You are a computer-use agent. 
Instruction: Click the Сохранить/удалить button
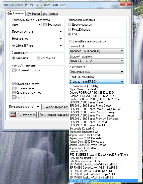[x=55, y=107]
